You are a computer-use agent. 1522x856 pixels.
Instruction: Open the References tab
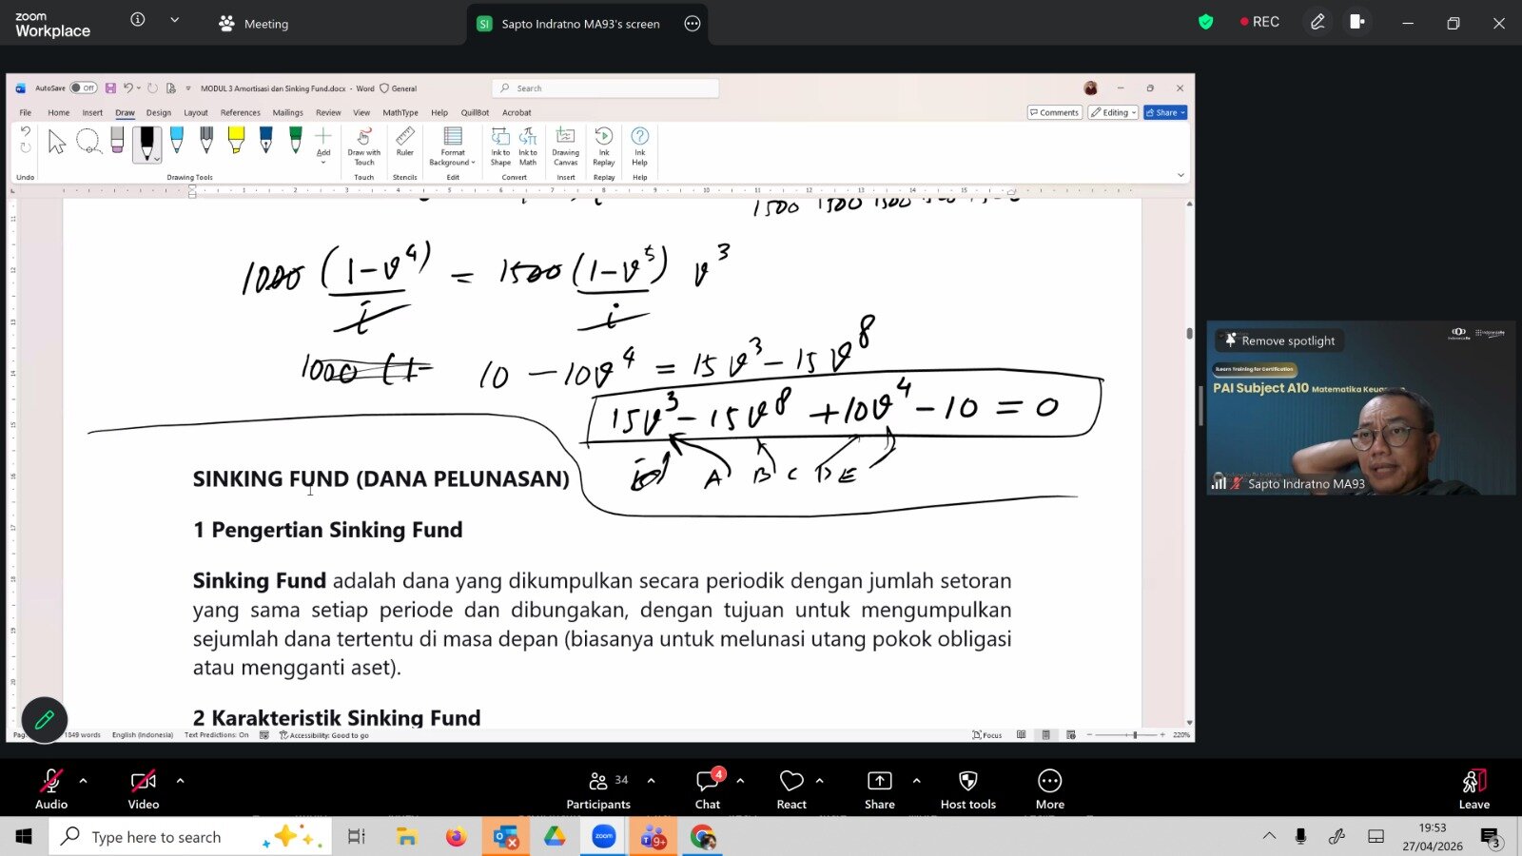[x=241, y=112]
